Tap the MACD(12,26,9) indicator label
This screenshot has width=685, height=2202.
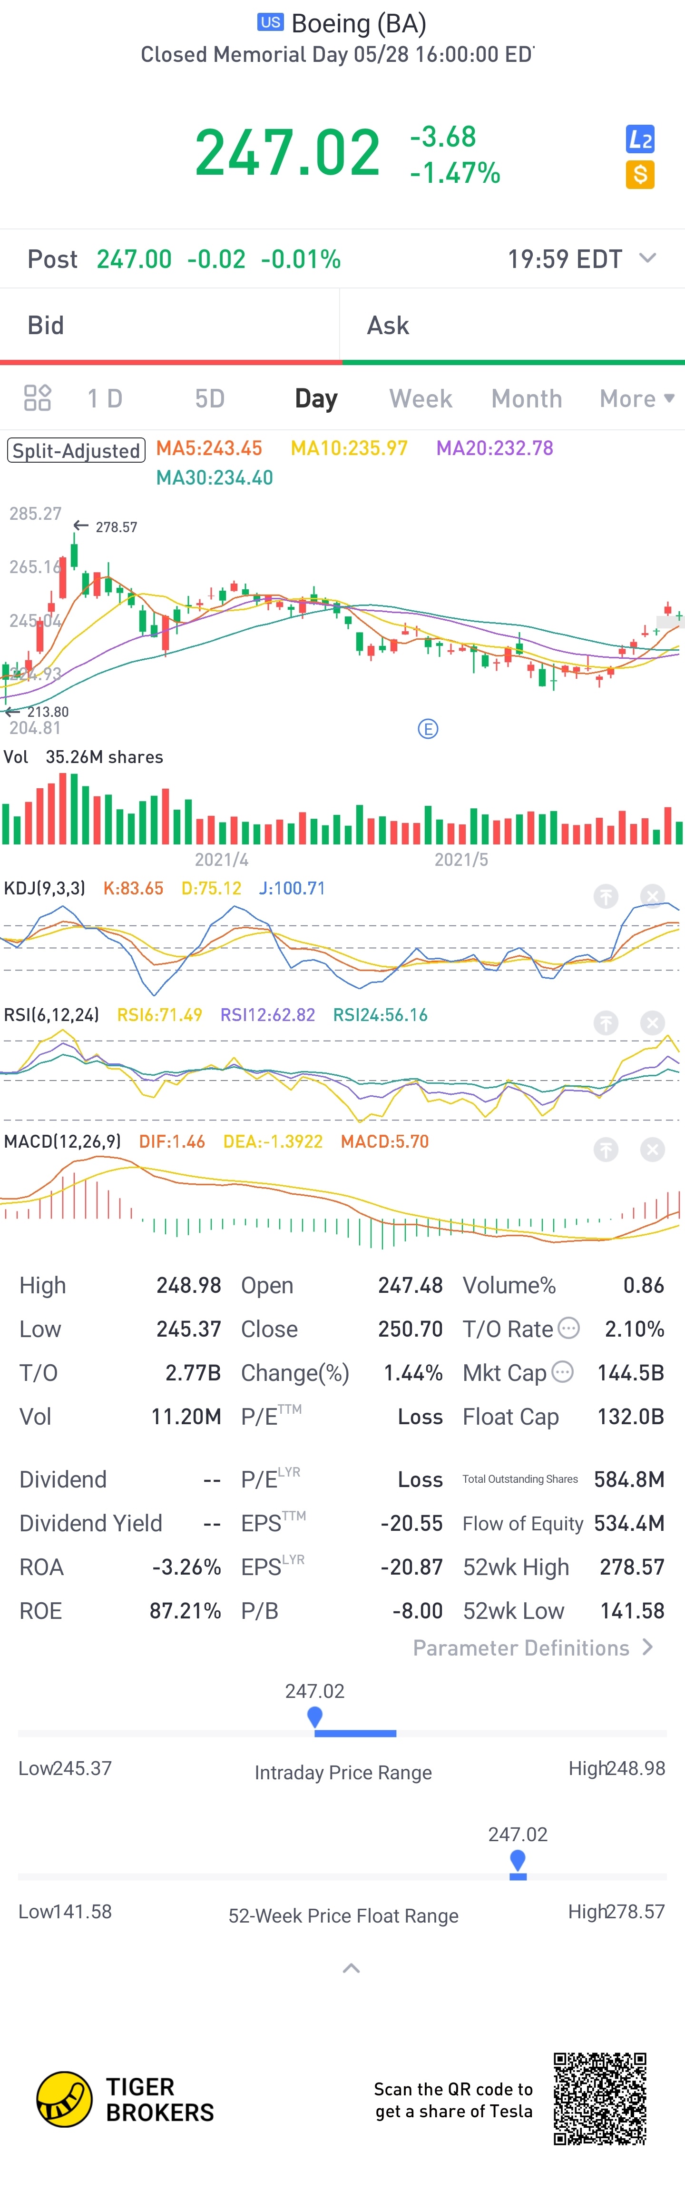(62, 1141)
